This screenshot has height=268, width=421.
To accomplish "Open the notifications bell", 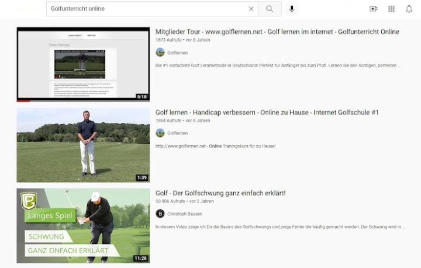I will click(409, 9).
